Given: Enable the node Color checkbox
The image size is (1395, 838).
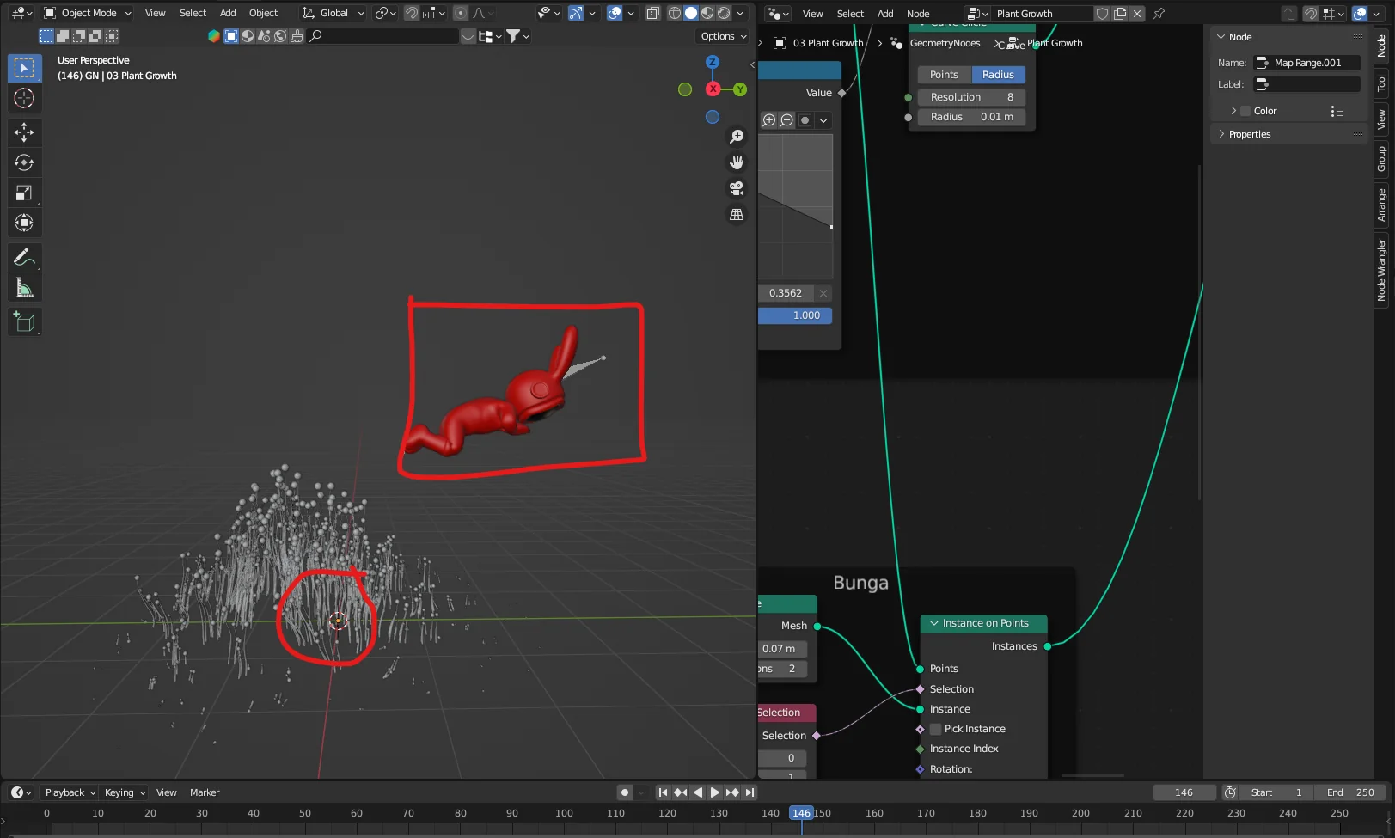Looking at the screenshot, I should [x=1245, y=111].
